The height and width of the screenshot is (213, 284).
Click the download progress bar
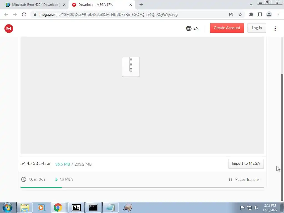coord(142,187)
